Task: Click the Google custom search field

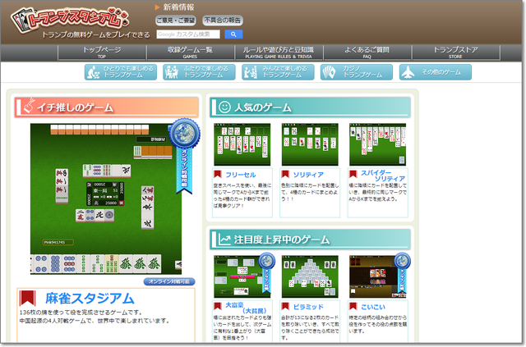Action: coord(188,34)
